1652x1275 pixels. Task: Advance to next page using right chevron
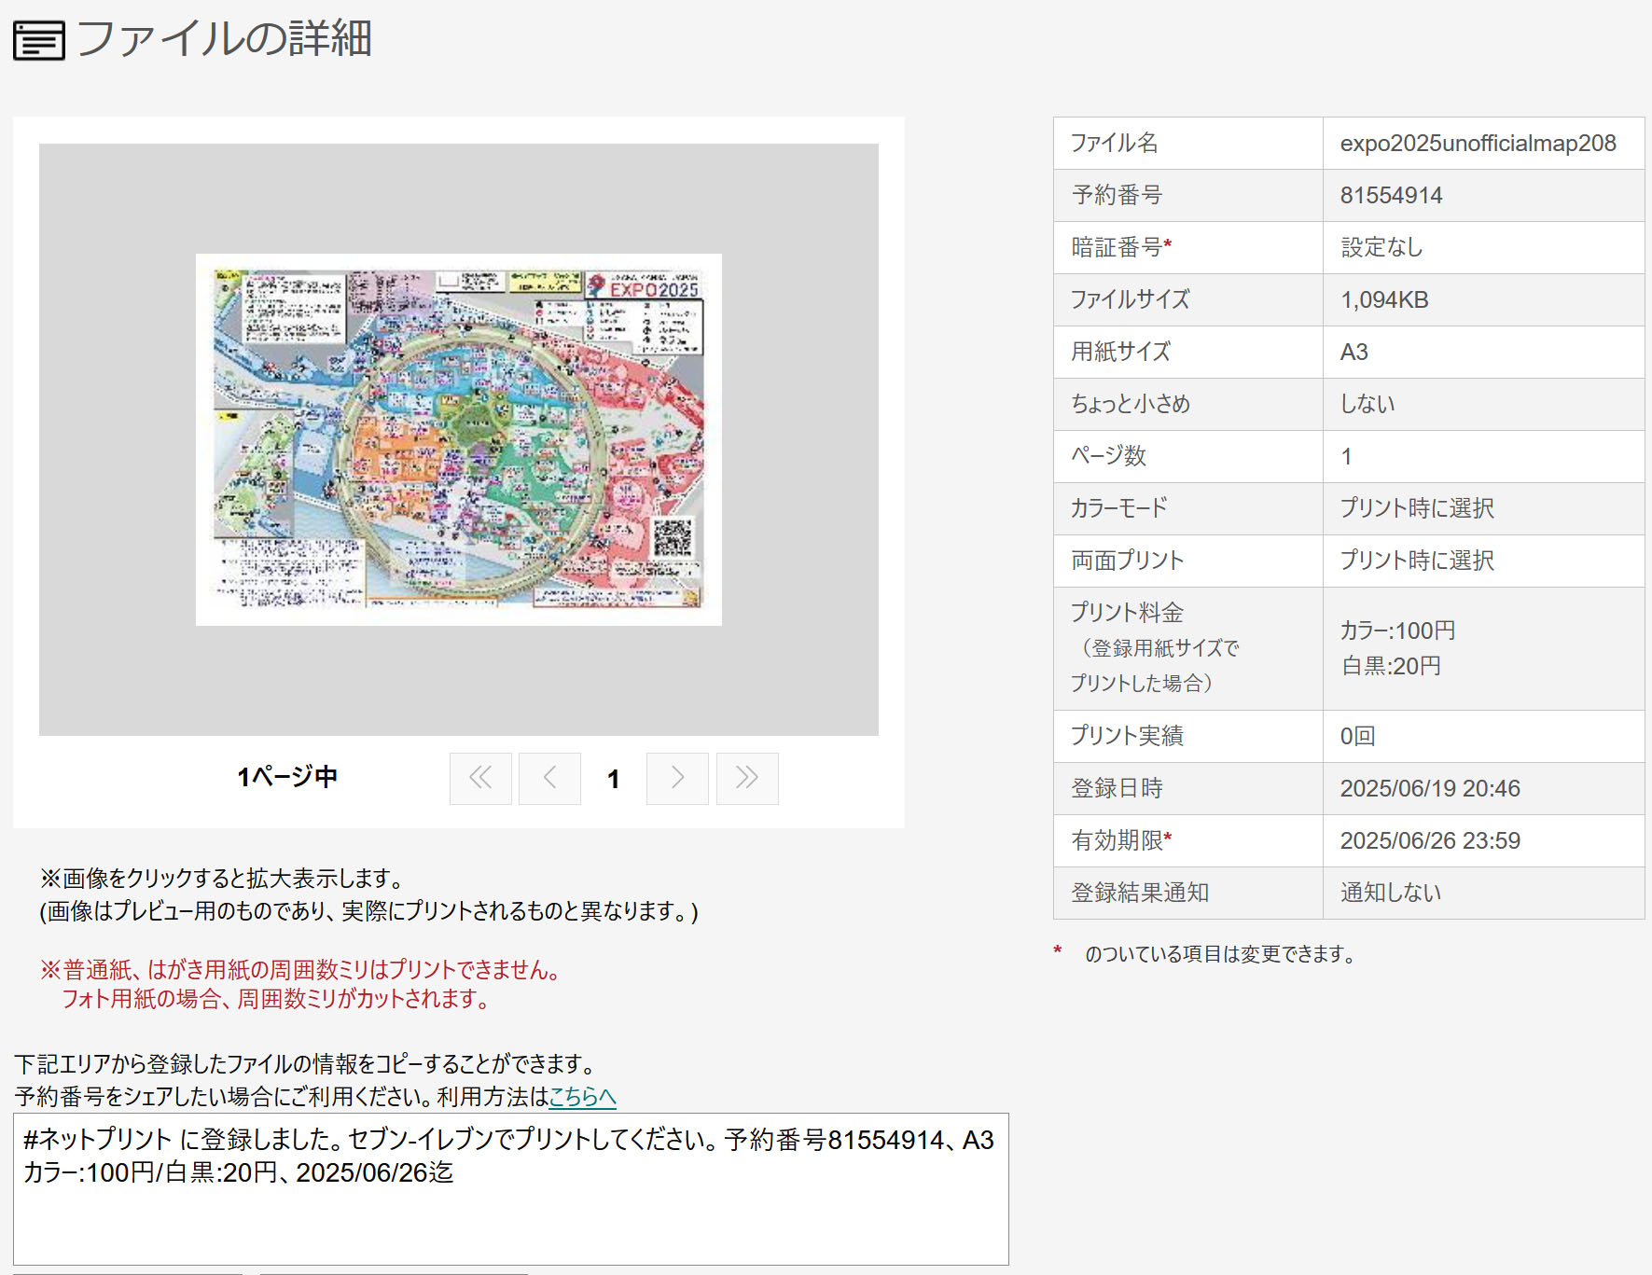(677, 778)
